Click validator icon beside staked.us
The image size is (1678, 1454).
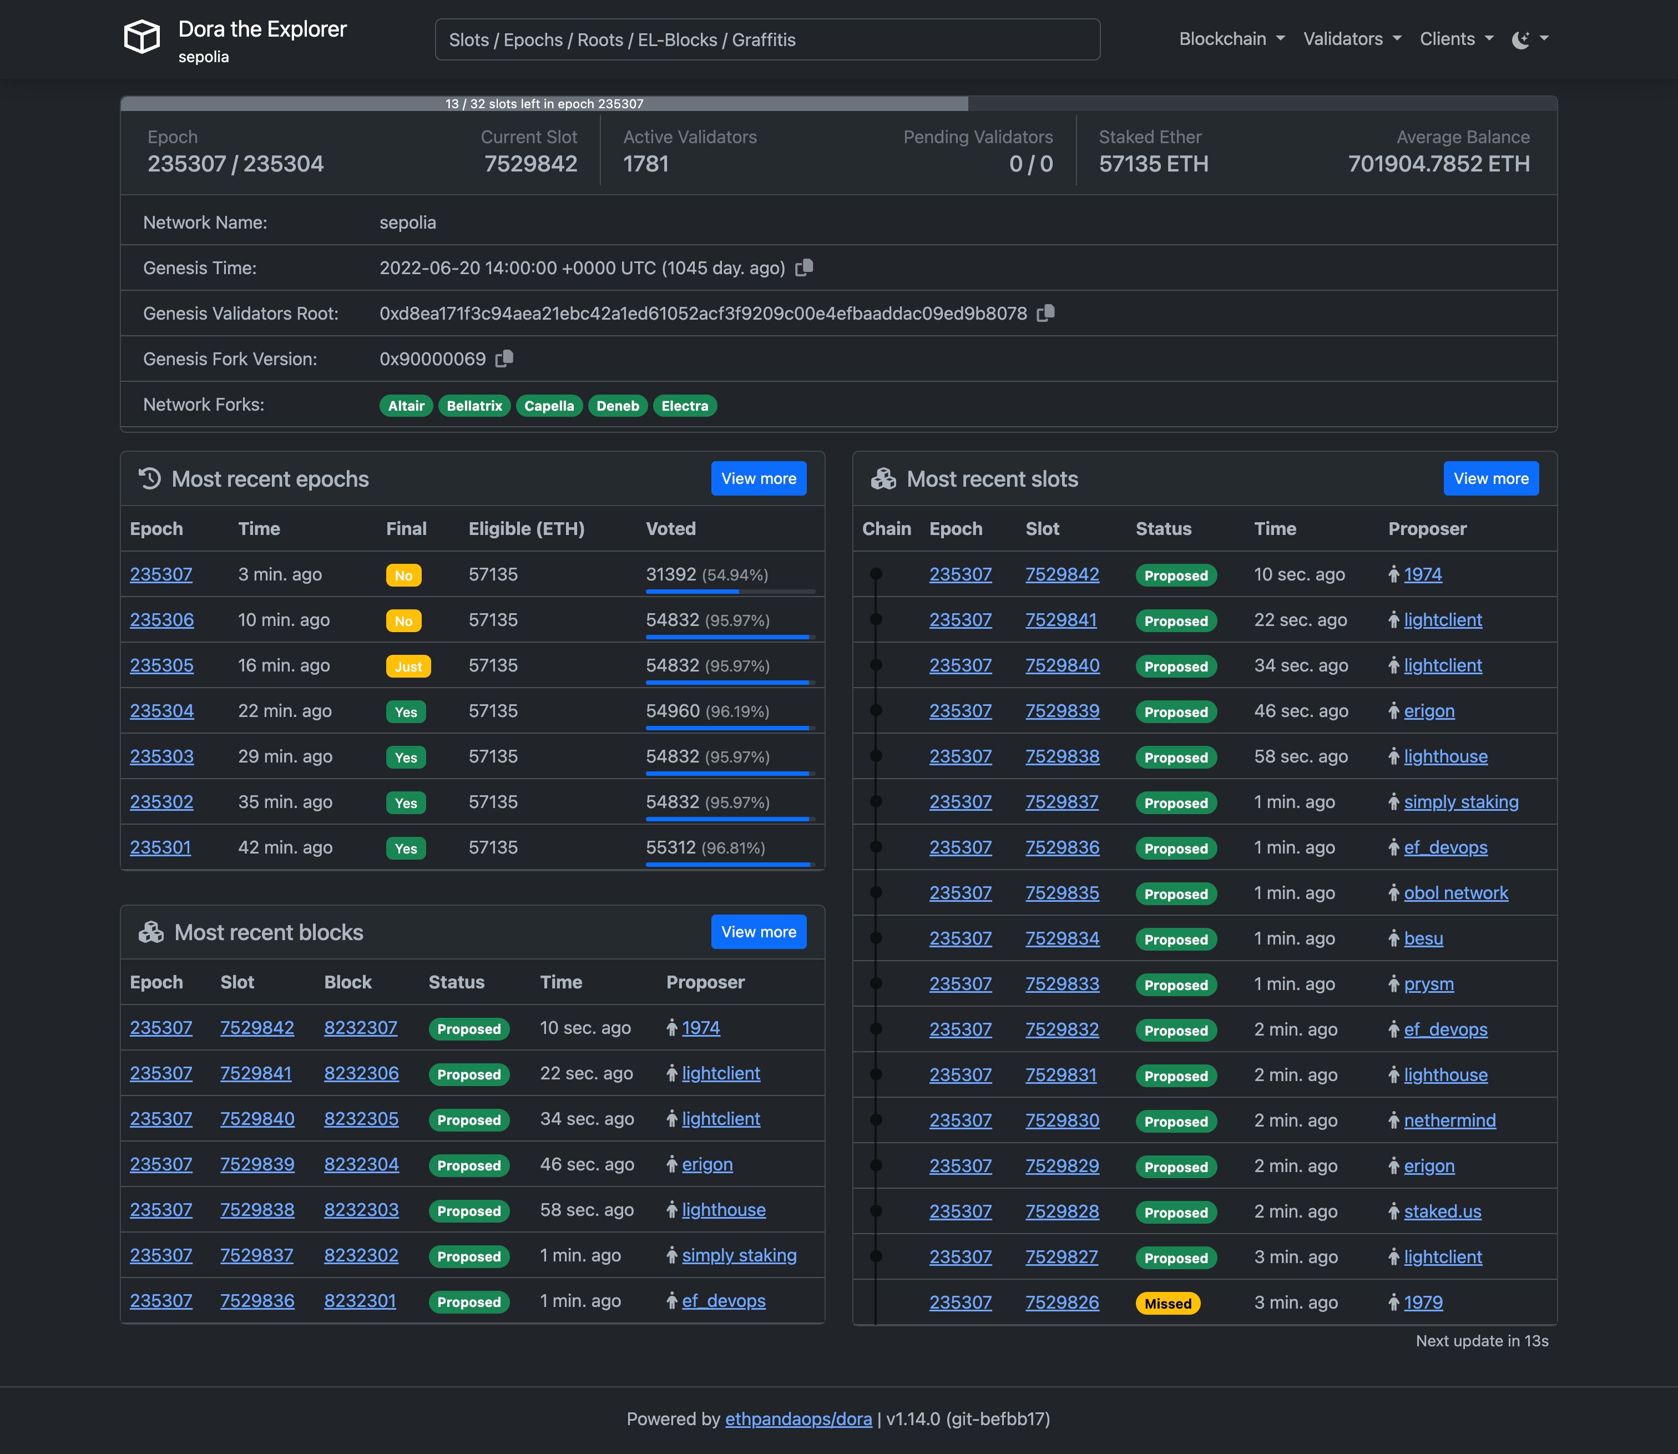1394,1211
